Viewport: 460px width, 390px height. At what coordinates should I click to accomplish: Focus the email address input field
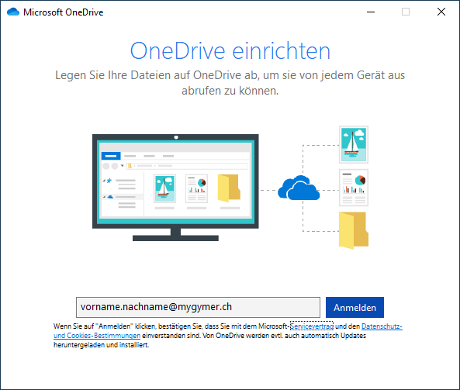pyautogui.click(x=198, y=307)
